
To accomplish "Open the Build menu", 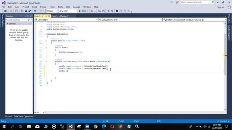I will point(34,7).
